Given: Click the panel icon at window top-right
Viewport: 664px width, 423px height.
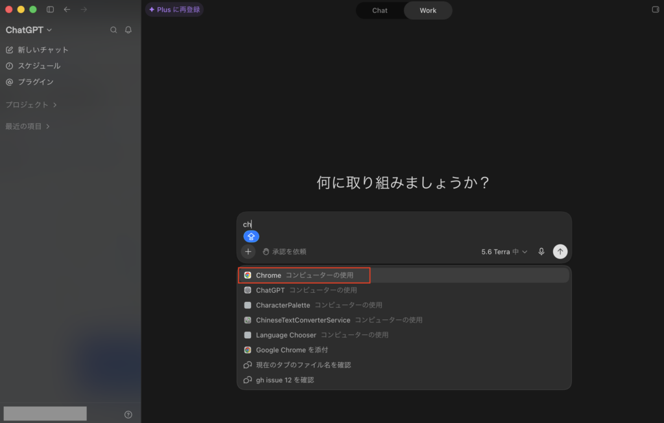Looking at the screenshot, I should coord(655,9).
